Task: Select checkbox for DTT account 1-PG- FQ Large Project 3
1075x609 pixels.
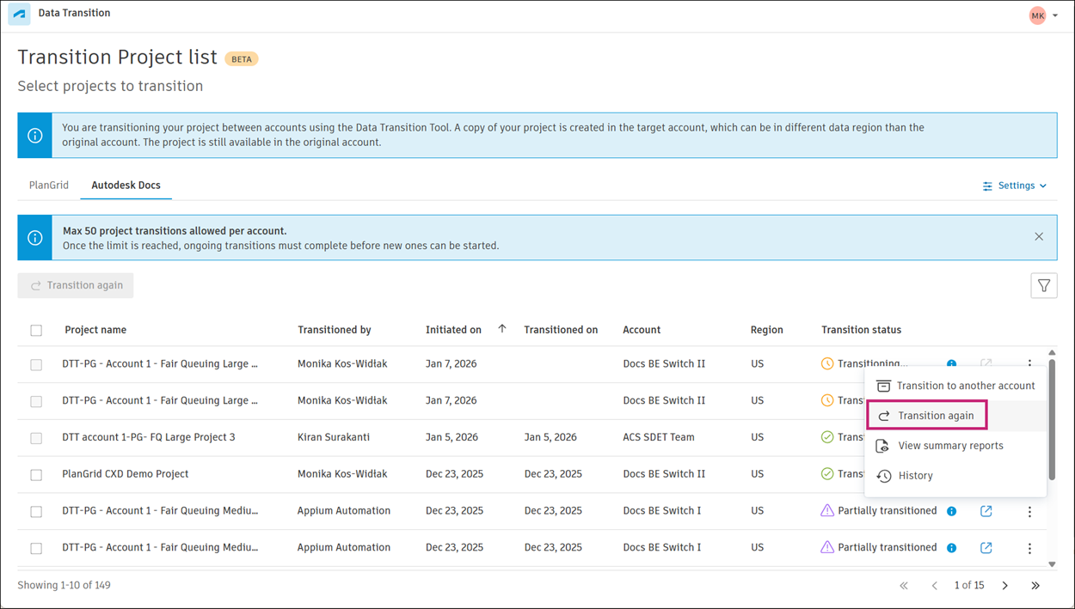Action: 36,438
